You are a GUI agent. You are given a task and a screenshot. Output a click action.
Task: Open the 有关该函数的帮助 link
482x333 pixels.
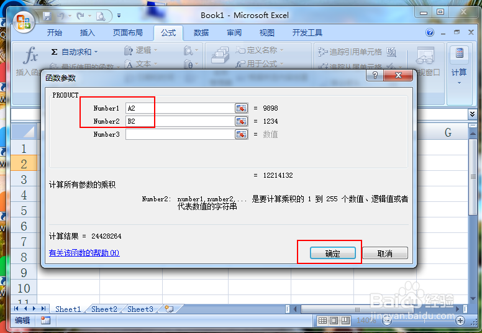(84, 253)
